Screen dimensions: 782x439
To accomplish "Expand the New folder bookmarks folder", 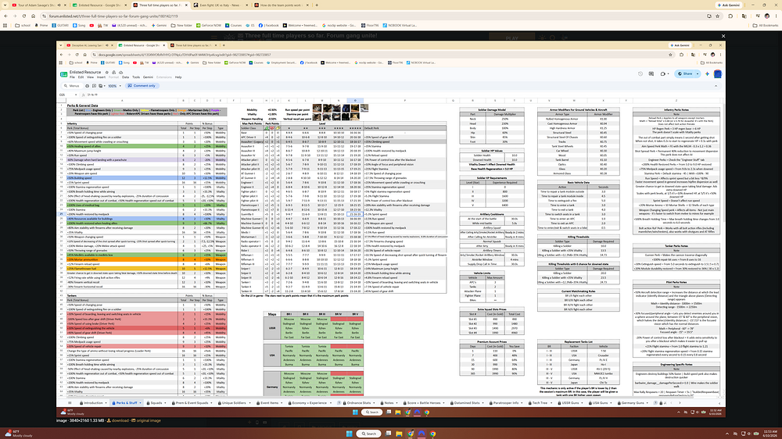I will click(181, 25).
